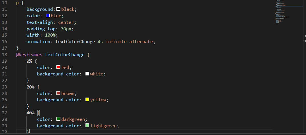
Task: Click the blue color swatch
Action: click(48, 16)
